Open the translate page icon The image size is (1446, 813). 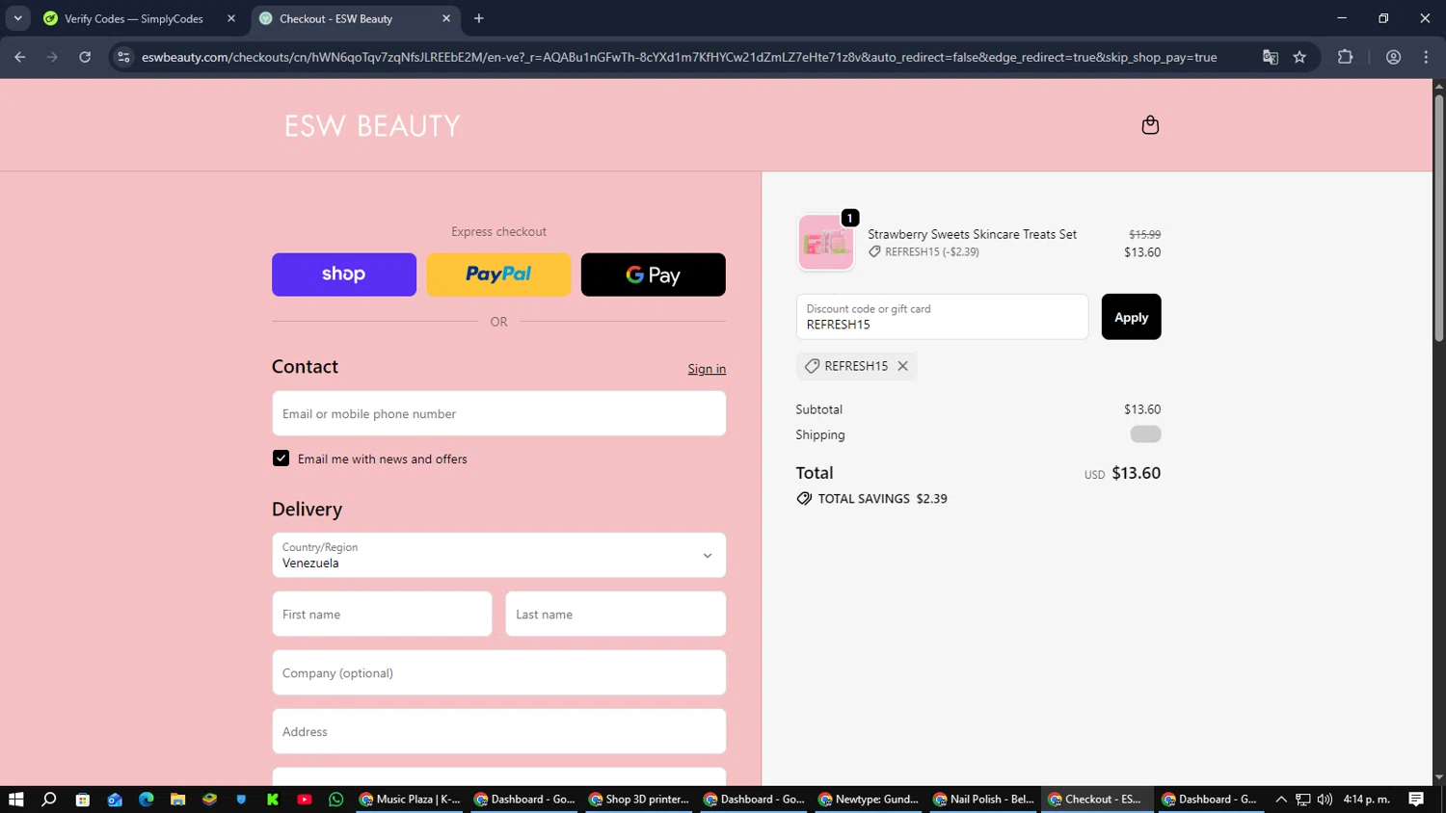tap(1271, 57)
